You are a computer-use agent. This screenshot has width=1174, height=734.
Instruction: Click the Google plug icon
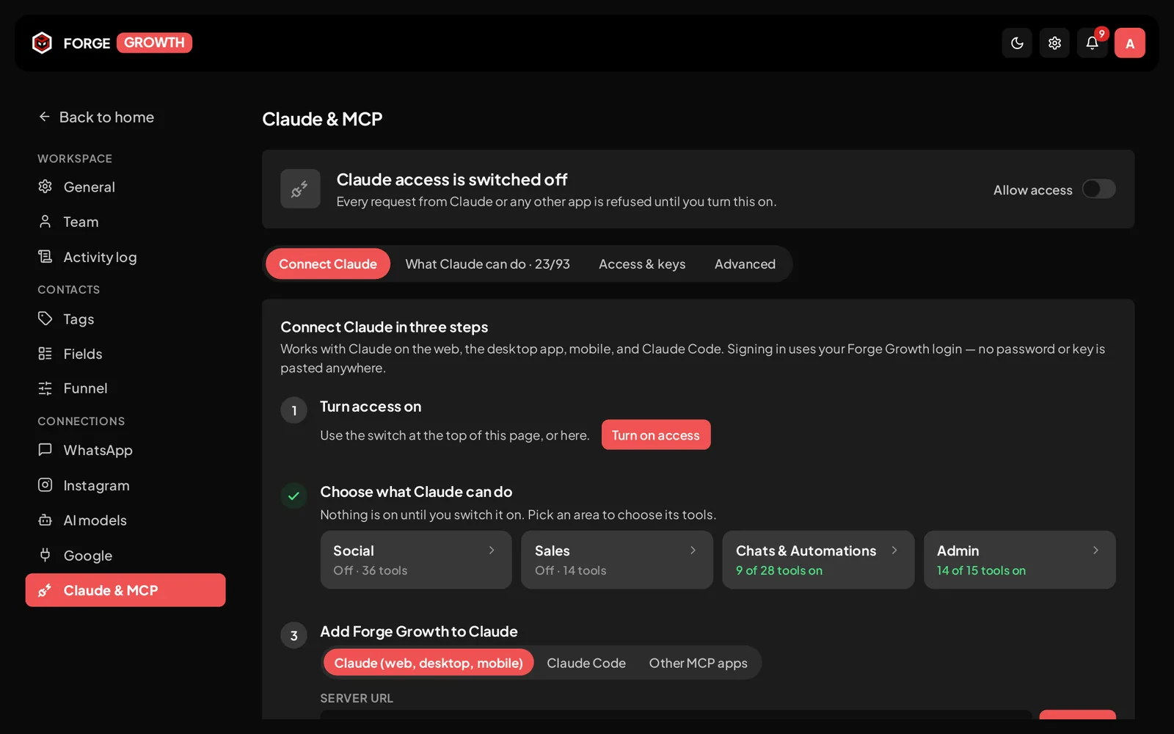[x=45, y=555]
